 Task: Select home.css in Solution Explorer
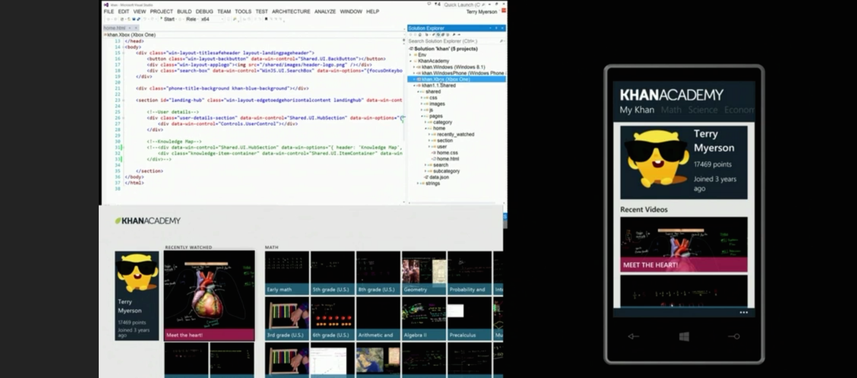tap(447, 153)
